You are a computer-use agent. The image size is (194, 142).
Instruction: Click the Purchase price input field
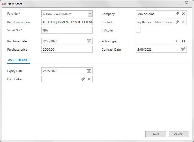[67, 50]
